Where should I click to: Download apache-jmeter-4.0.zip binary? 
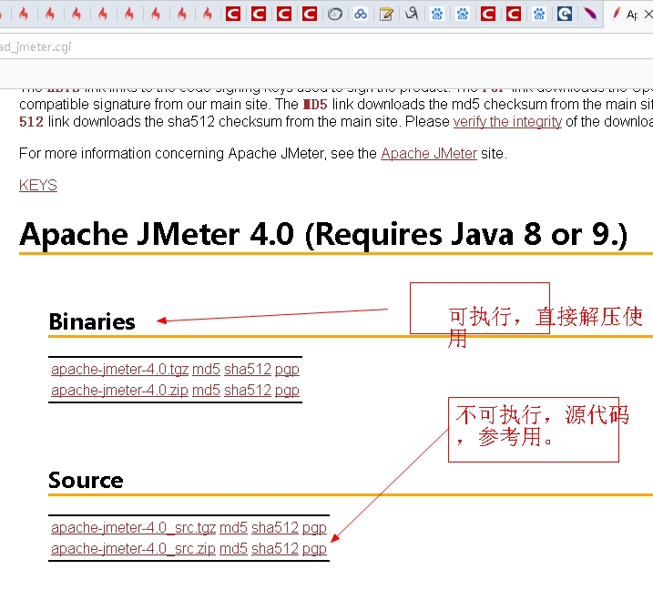(x=119, y=391)
